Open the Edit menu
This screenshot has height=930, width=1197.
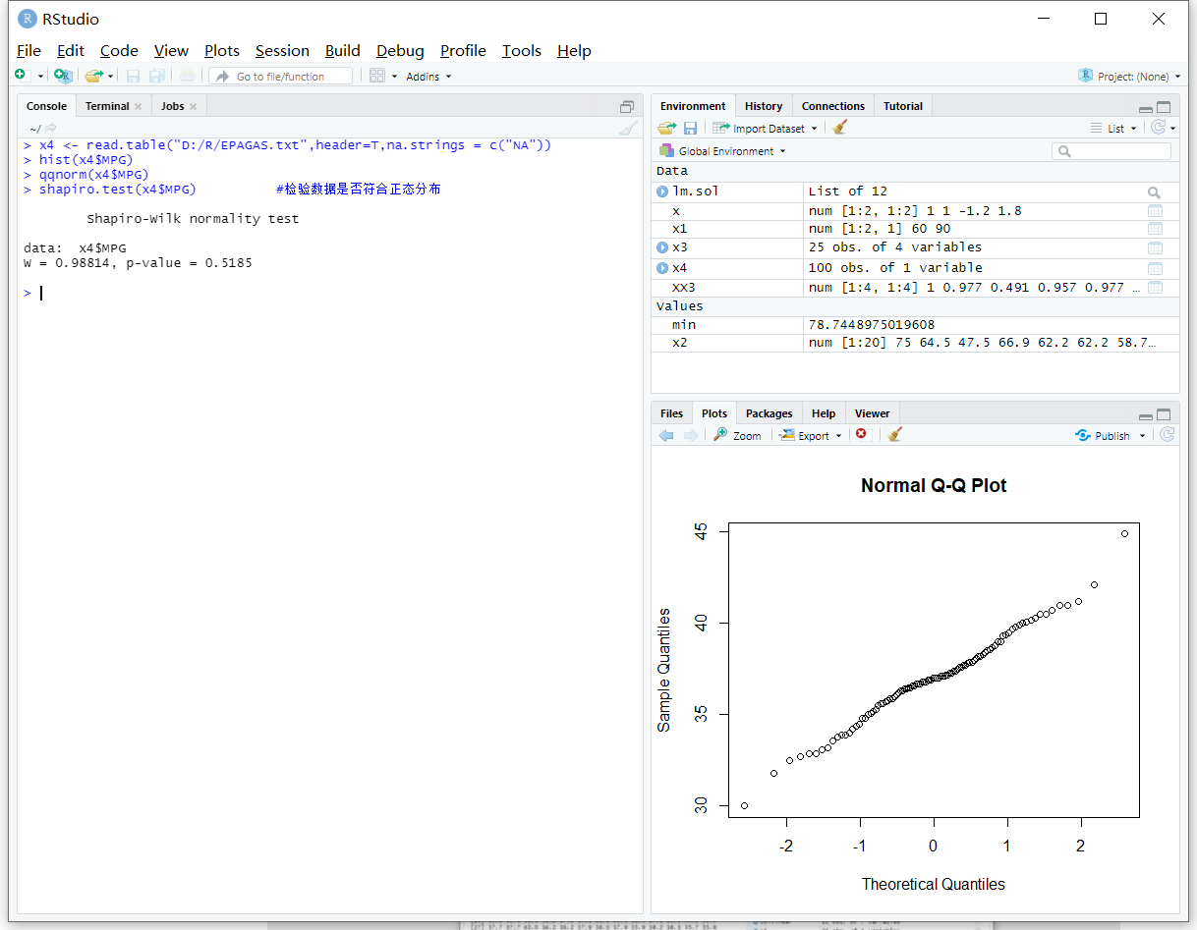[x=71, y=50]
